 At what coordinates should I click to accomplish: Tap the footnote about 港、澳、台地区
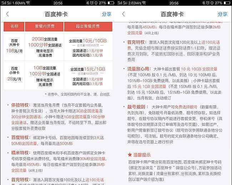[77, 94]
